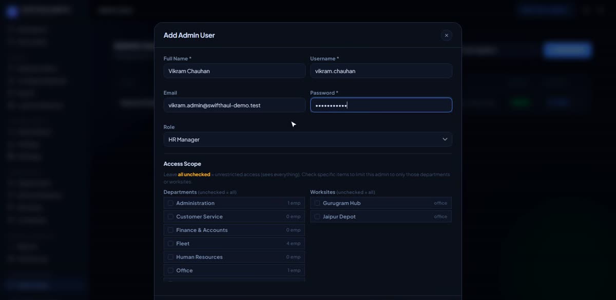The height and width of the screenshot is (300, 616).
Task: Expand the Role chevron arrow
Action: (x=445, y=139)
